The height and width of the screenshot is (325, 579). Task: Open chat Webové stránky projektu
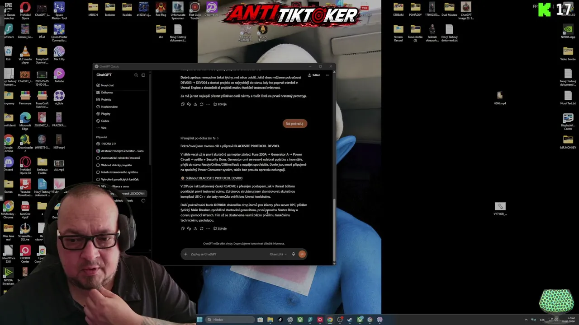point(114,165)
